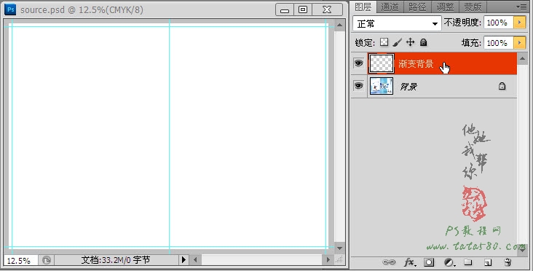Delete layer with trash icon
The image size is (533, 271).
(508, 262)
